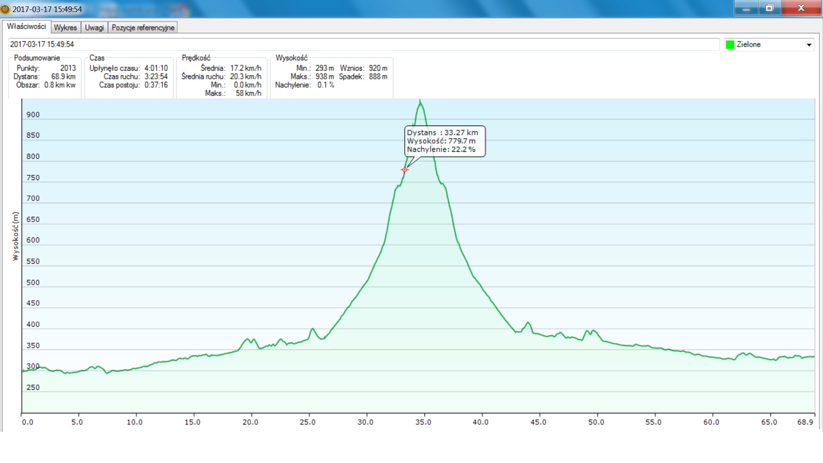Image resolution: width=823 pixels, height=463 pixels.
Task: Click the green color swatch
Action: click(x=730, y=45)
